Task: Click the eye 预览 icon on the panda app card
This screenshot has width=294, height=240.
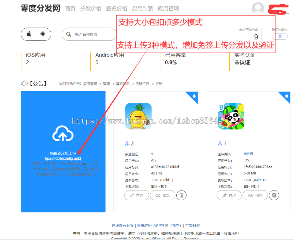Action: click(x=251, y=195)
